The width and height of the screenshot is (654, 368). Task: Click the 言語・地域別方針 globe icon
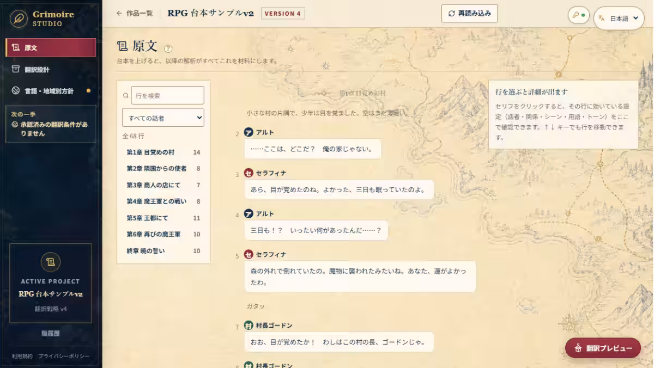pos(15,91)
